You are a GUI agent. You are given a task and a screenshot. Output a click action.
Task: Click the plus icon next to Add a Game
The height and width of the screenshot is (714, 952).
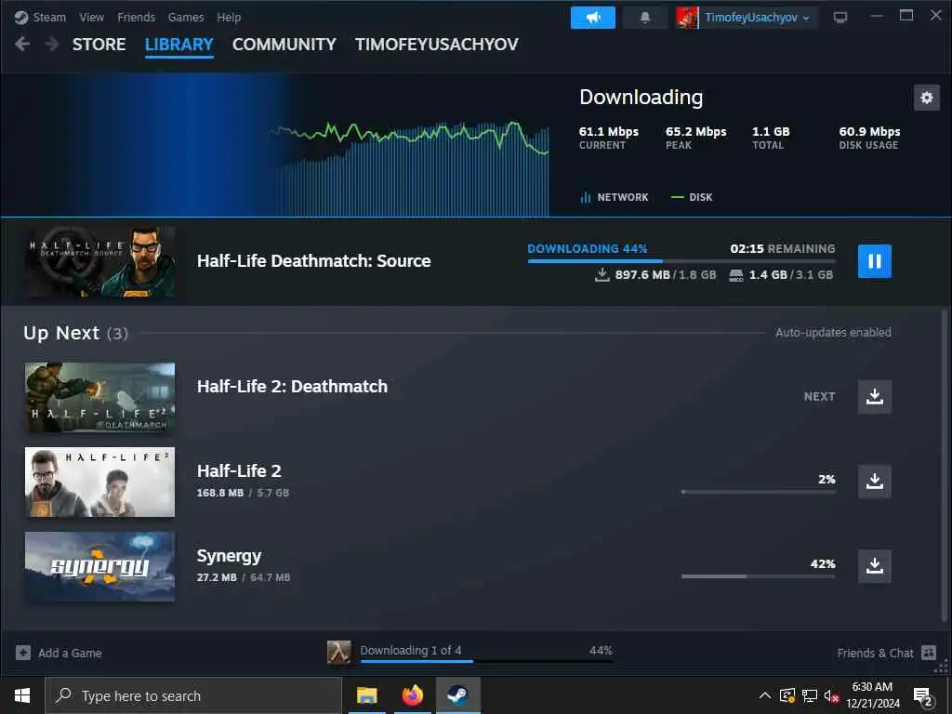[x=23, y=653]
